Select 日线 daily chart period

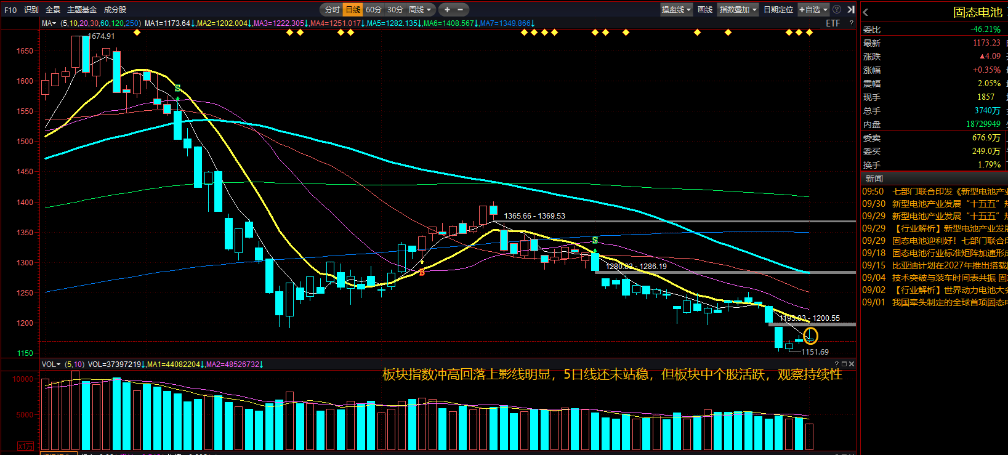[x=353, y=9]
